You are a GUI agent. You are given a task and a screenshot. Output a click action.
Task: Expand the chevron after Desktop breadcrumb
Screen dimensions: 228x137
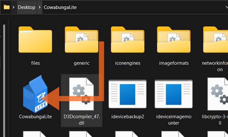[x=39, y=7]
